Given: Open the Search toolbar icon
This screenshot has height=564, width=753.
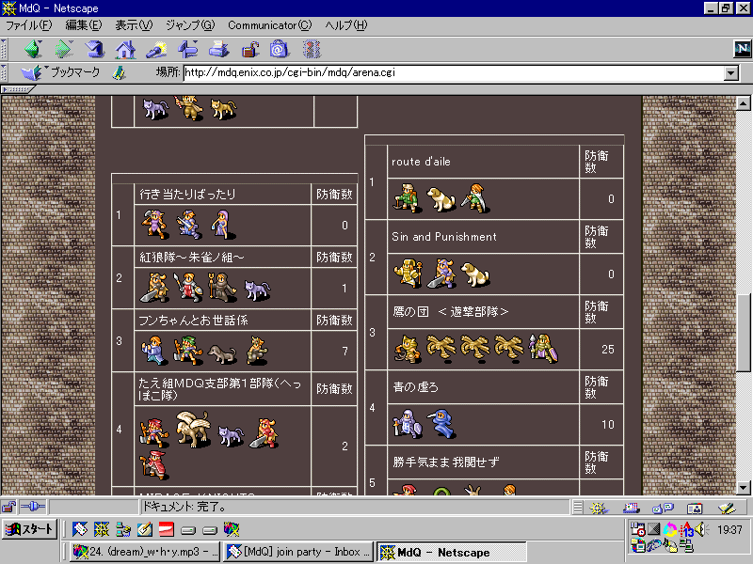Looking at the screenshot, I should point(156,49).
